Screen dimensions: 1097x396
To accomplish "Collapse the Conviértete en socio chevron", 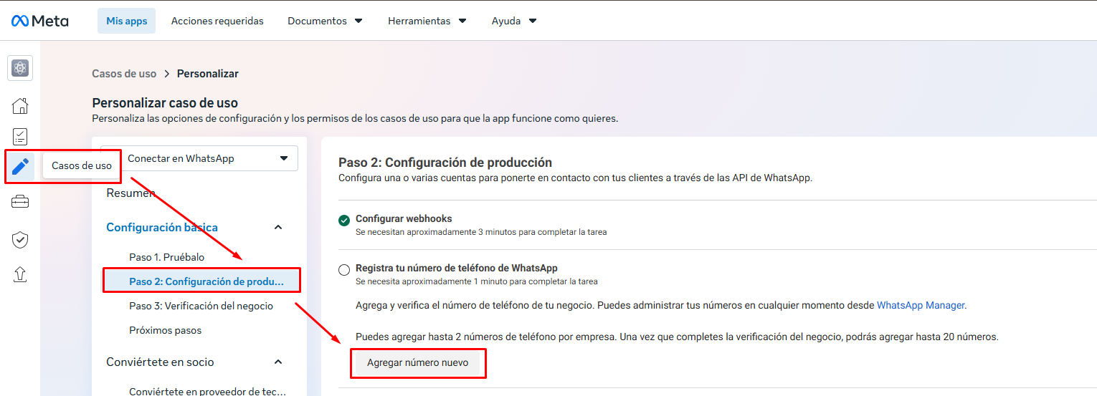I will pos(279,362).
